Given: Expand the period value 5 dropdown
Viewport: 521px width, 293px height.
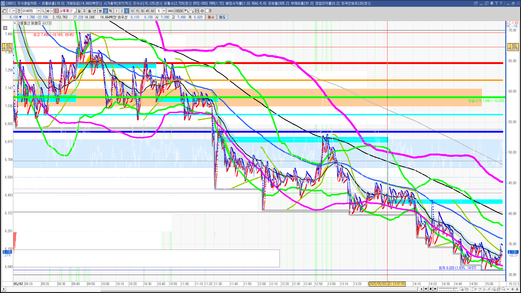Looking at the screenshot, I should 164,11.
